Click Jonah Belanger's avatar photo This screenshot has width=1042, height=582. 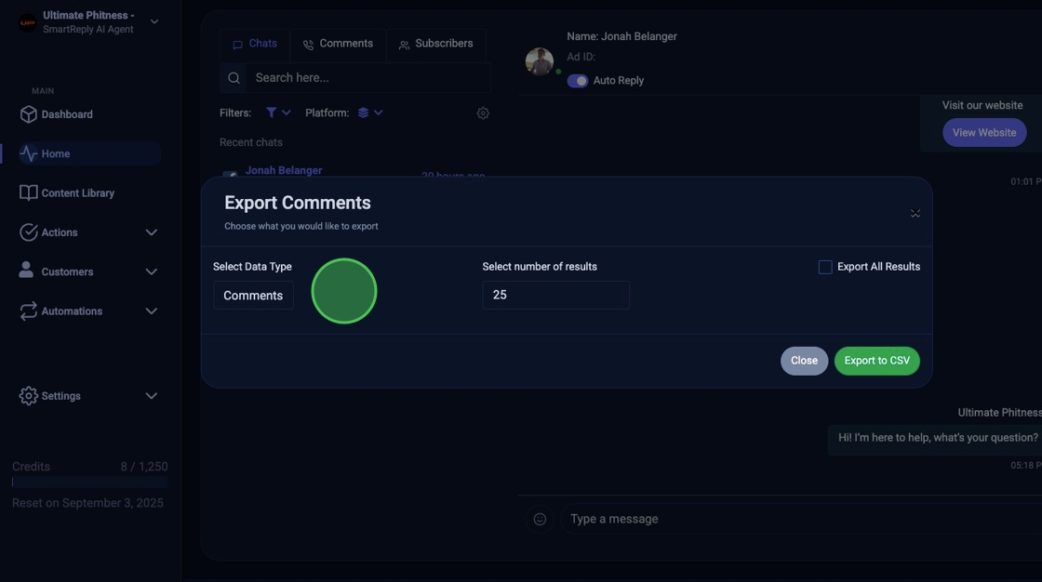539,61
